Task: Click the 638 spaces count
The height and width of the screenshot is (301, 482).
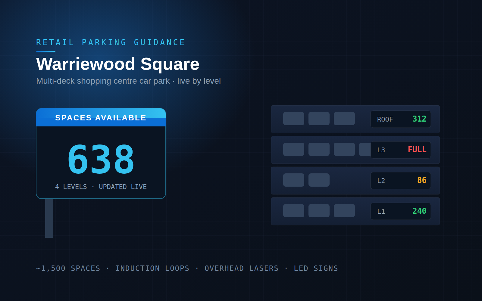Action: [x=101, y=159]
